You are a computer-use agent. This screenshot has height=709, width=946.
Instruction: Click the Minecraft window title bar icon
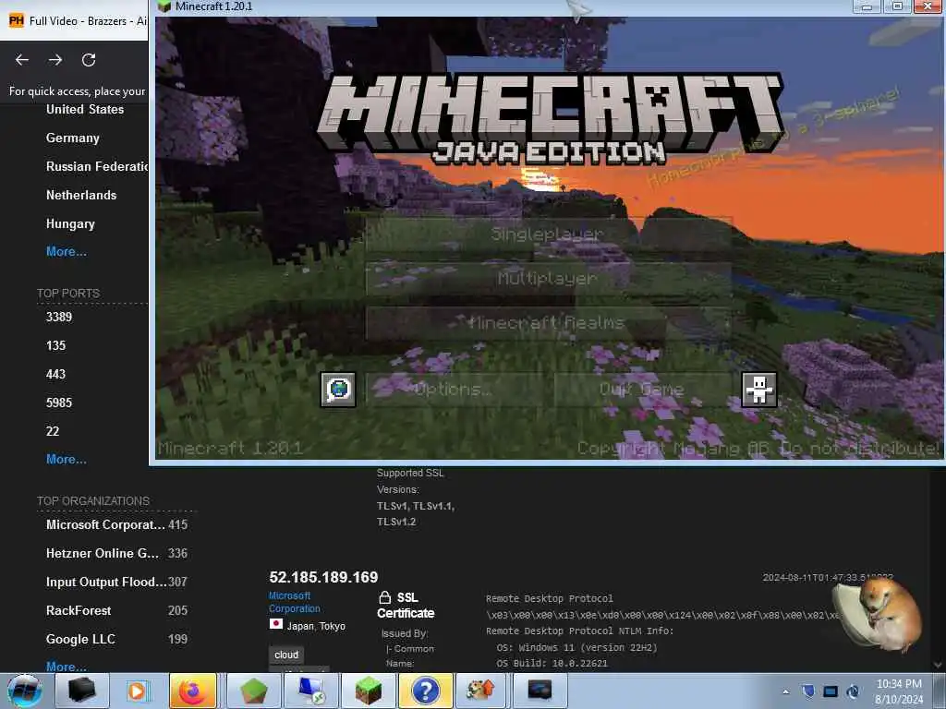(x=164, y=6)
